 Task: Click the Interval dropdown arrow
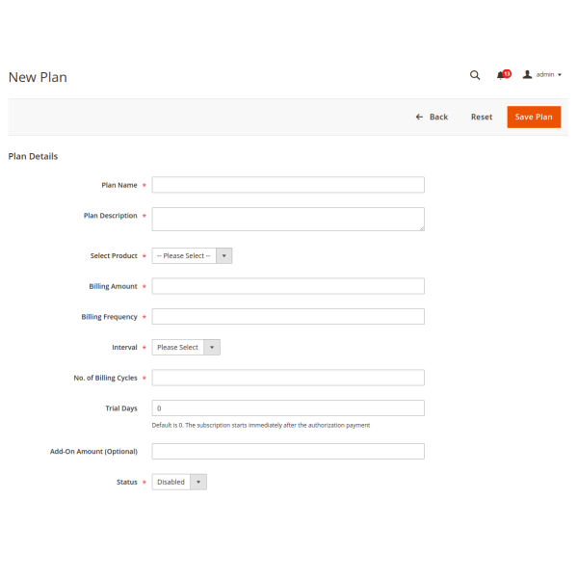(212, 347)
